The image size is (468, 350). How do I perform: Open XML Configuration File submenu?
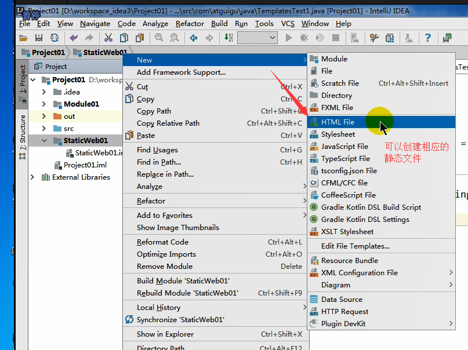tap(381, 273)
